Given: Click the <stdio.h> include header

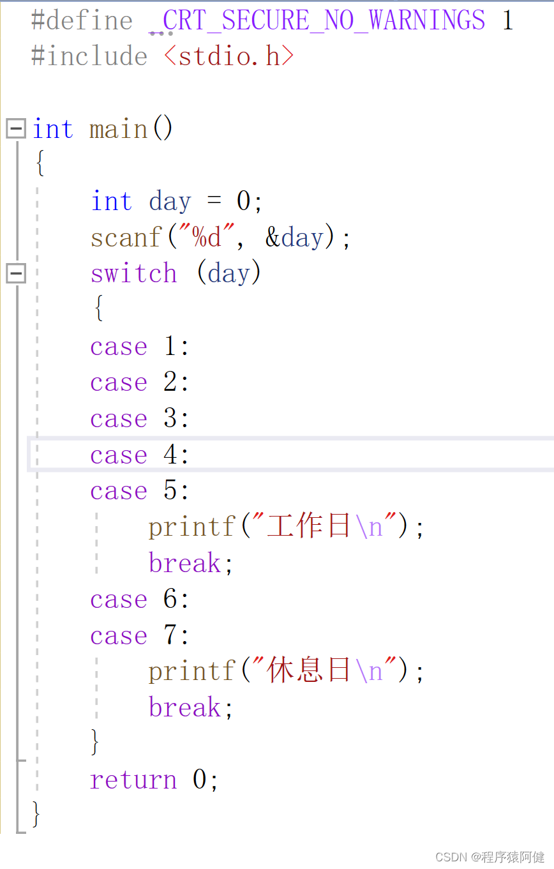Looking at the screenshot, I should pos(229,56).
